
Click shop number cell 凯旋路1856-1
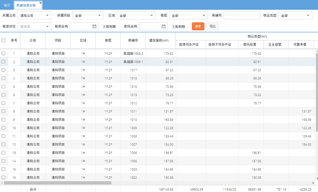coord(133,62)
